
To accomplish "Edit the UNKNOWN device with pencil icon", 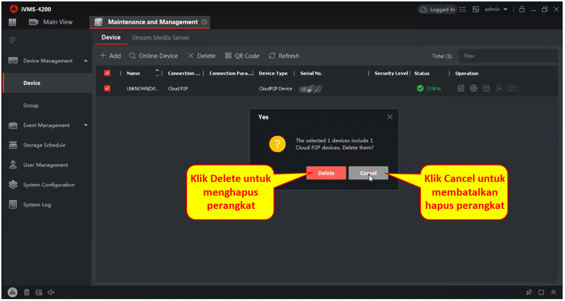I will 461,88.
